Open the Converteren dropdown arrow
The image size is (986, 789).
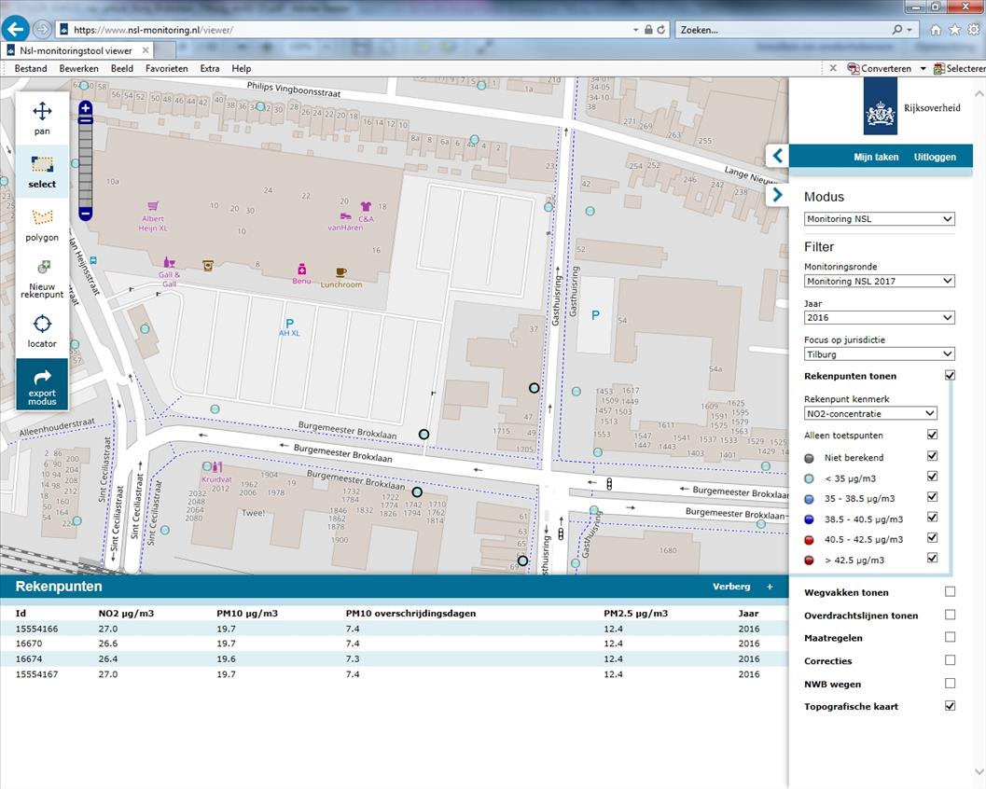coord(924,68)
